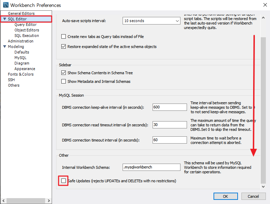
Task: Open Modeling MySQL page
Action: coord(21,58)
